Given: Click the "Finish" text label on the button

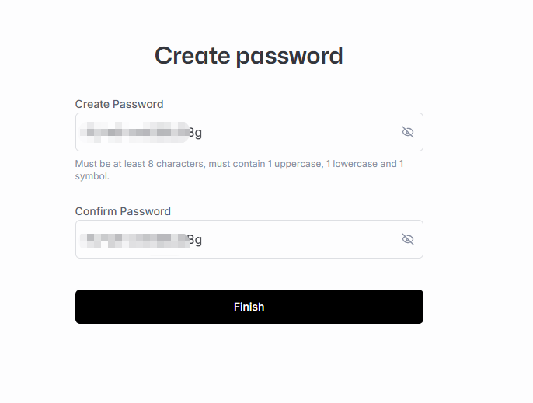Looking at the screenshot, I should [249, 307].
